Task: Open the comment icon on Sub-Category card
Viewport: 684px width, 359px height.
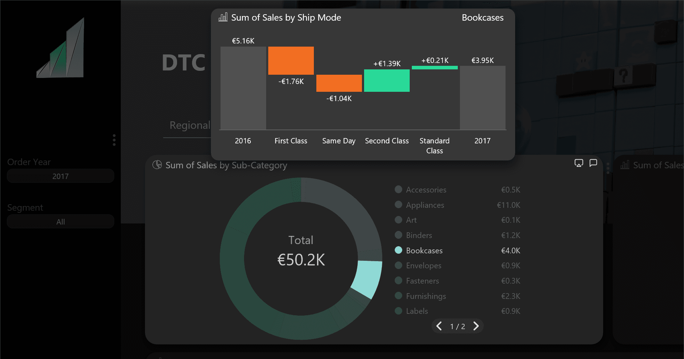Action: 593,163
